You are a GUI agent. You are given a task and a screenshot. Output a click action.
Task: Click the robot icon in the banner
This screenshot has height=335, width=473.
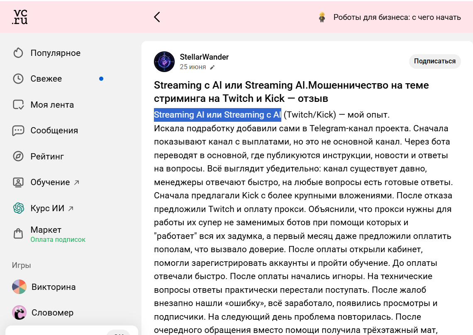pos(322,17)
